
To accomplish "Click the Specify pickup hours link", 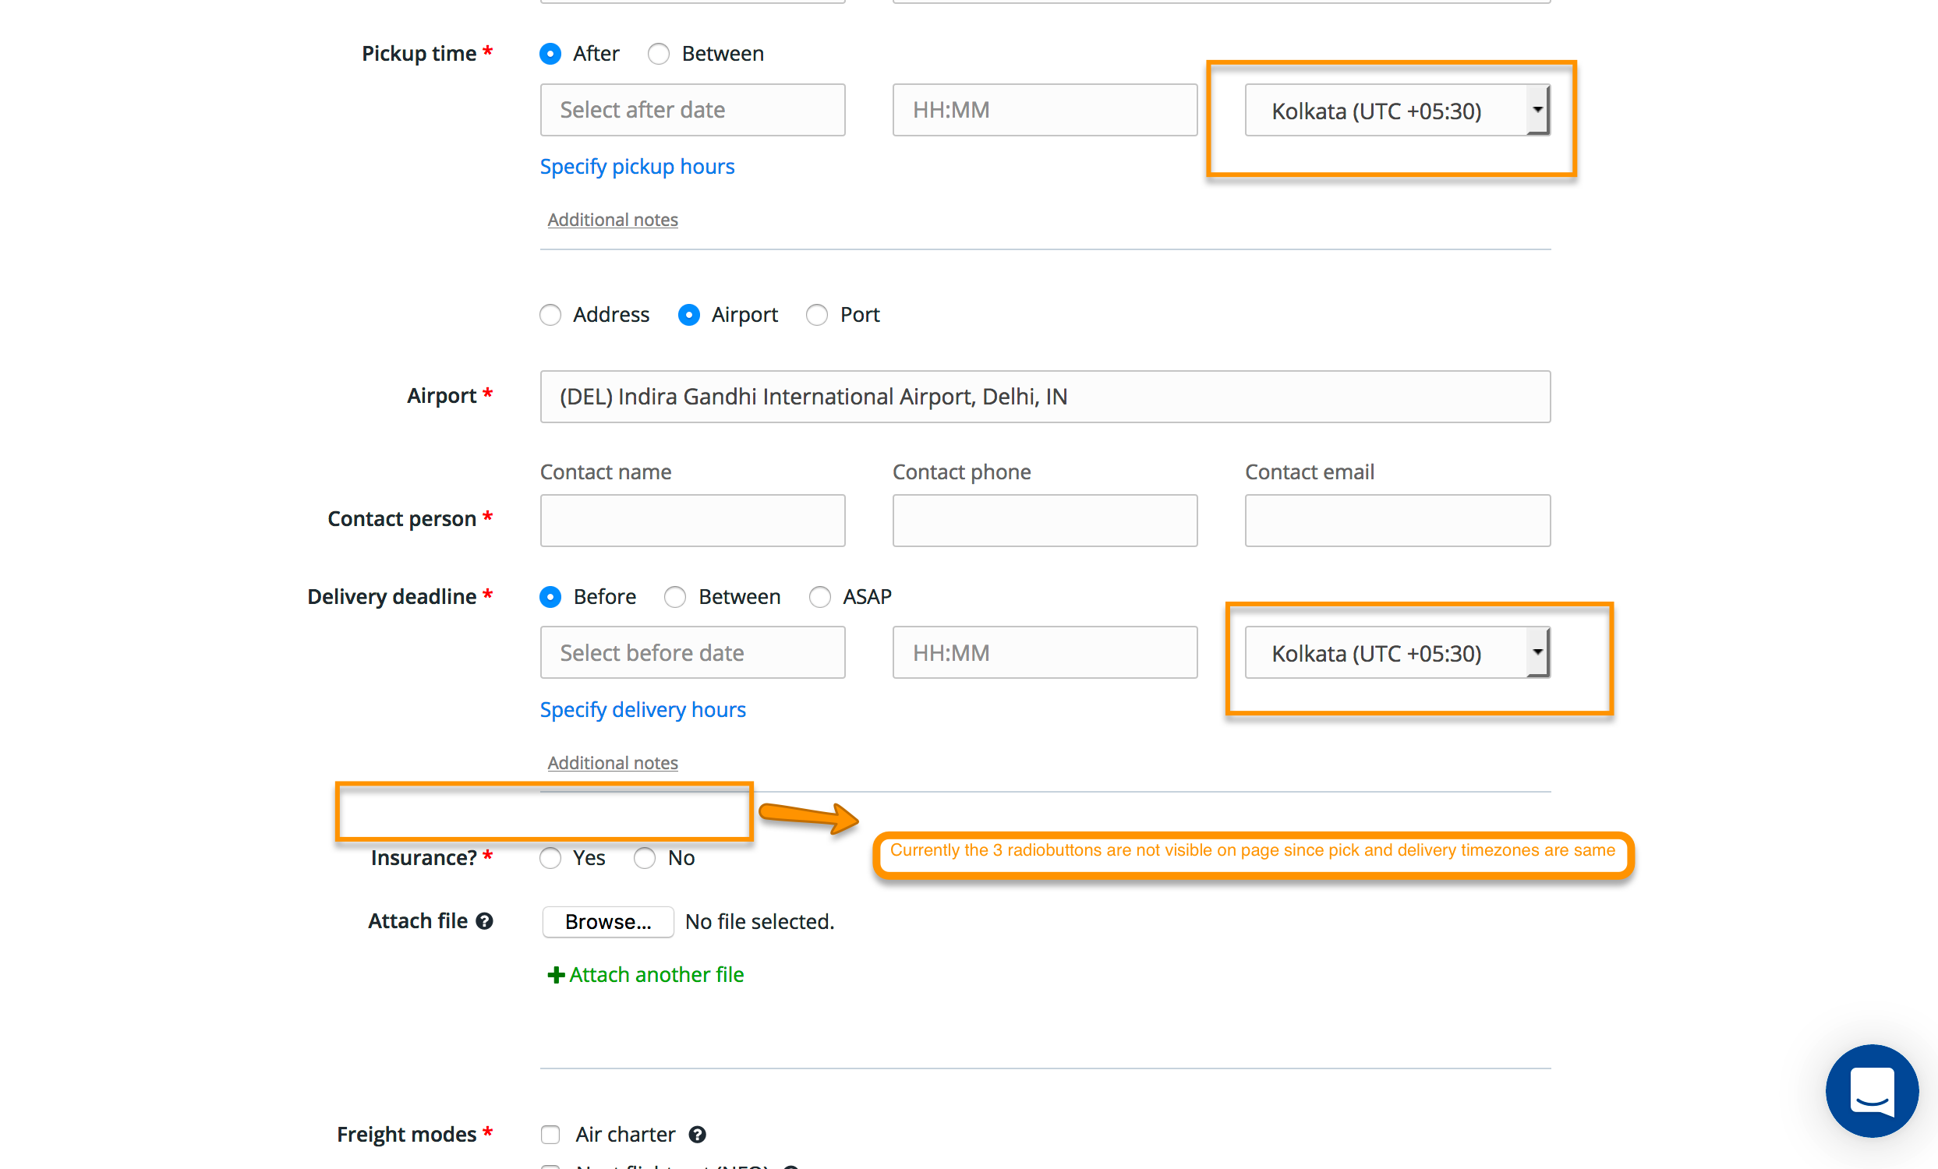I will [x=636, y=167].
